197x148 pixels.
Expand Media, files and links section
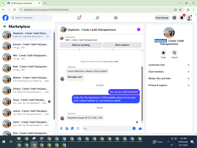[169, 79]
